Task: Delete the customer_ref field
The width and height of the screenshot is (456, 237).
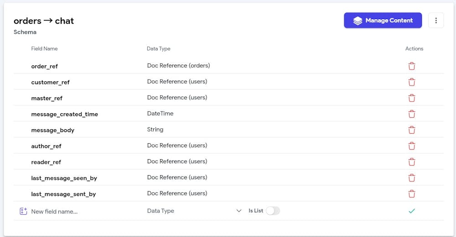Action: (412, 82)
